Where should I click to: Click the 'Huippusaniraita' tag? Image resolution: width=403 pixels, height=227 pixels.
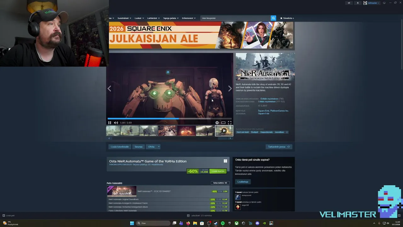click(266, 132)
